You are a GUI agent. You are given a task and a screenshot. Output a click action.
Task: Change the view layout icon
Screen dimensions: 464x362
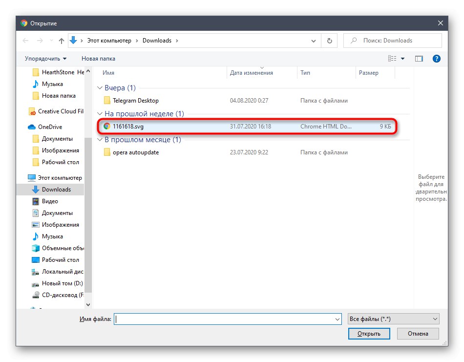click(x=392, y=59)
